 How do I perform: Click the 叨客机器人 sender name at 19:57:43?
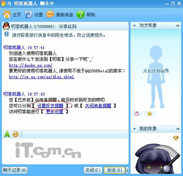point(14,94)
